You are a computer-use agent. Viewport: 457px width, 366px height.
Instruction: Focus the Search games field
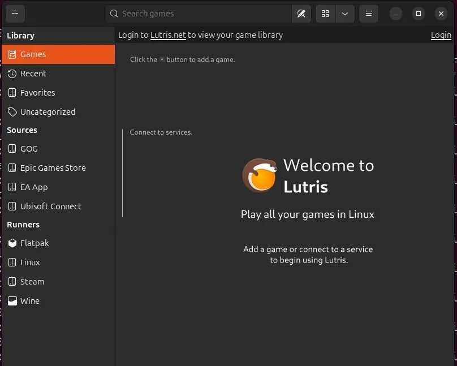point(198,14)
